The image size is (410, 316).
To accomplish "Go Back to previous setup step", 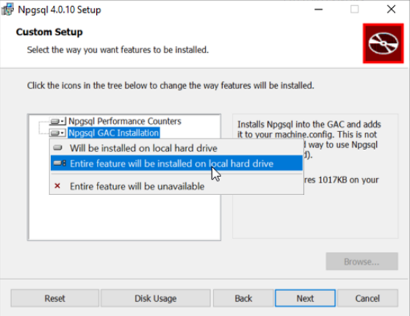I will point(243,298).
